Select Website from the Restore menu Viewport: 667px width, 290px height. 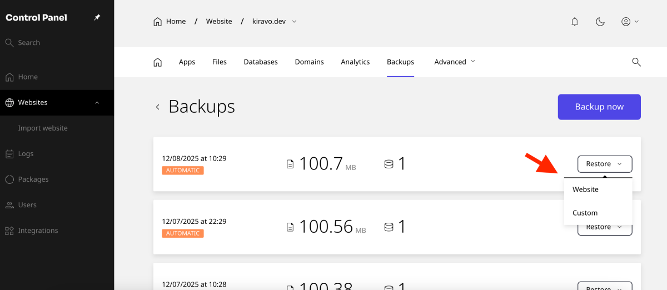pyautogui.click(x=586, y=189)
